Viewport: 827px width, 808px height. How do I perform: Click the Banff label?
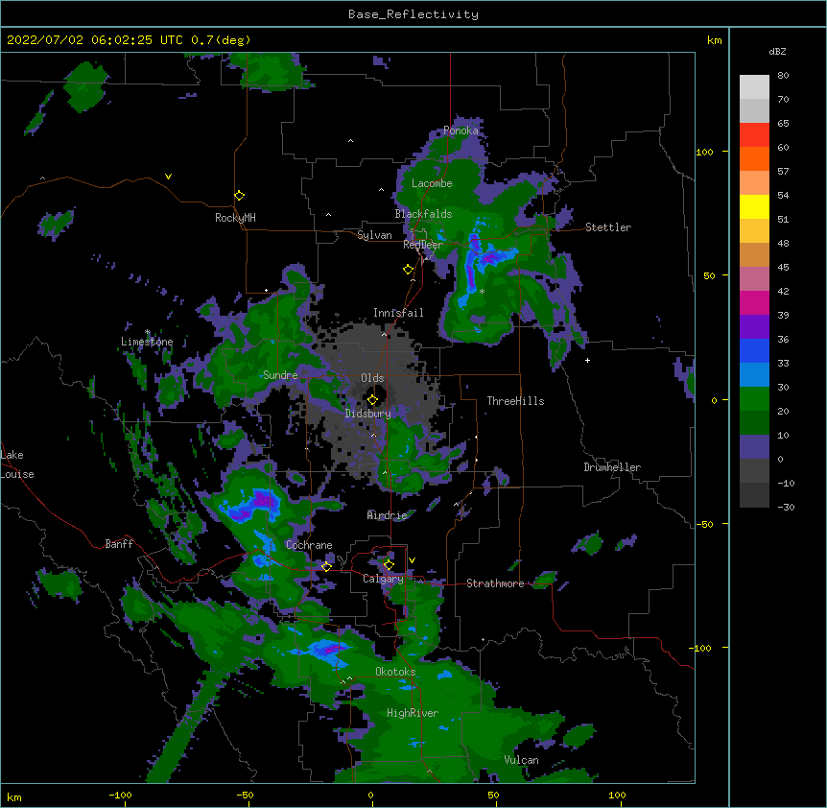point(119,544)
